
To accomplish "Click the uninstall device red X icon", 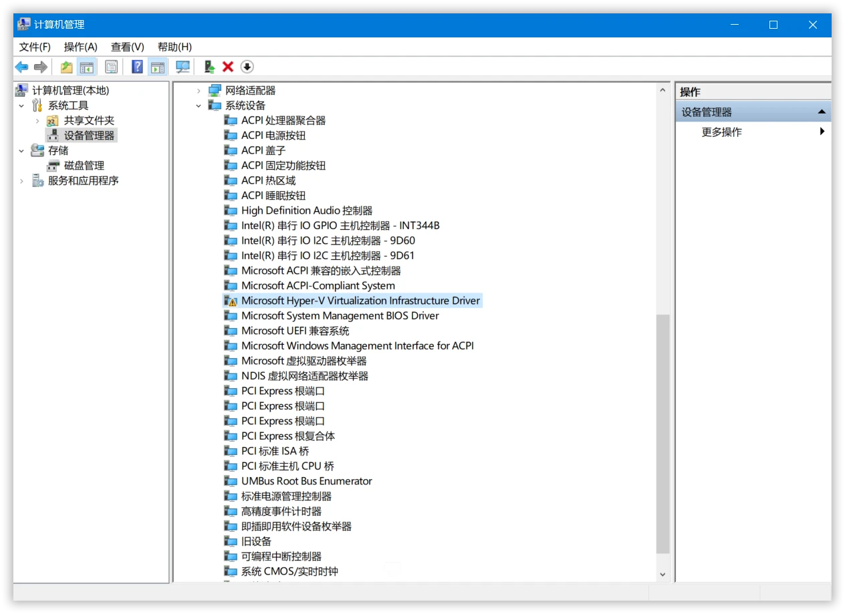I will pyautogui.click(x=227, y=66).
